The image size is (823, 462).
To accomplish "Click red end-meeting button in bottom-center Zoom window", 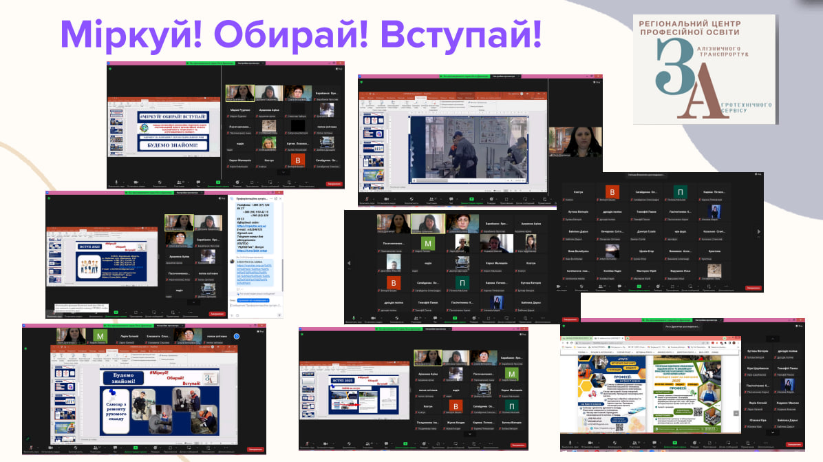I will (x=518, y=445).
